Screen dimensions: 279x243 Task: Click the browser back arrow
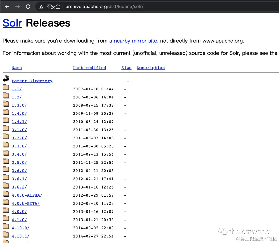click(7, 6)
